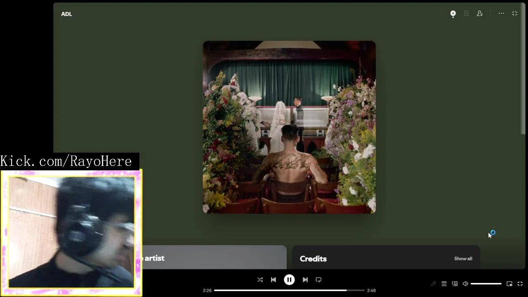This screenshot has width=528, height=297.
Task: Open the disabled video clip icon
Action: [466, 14]
